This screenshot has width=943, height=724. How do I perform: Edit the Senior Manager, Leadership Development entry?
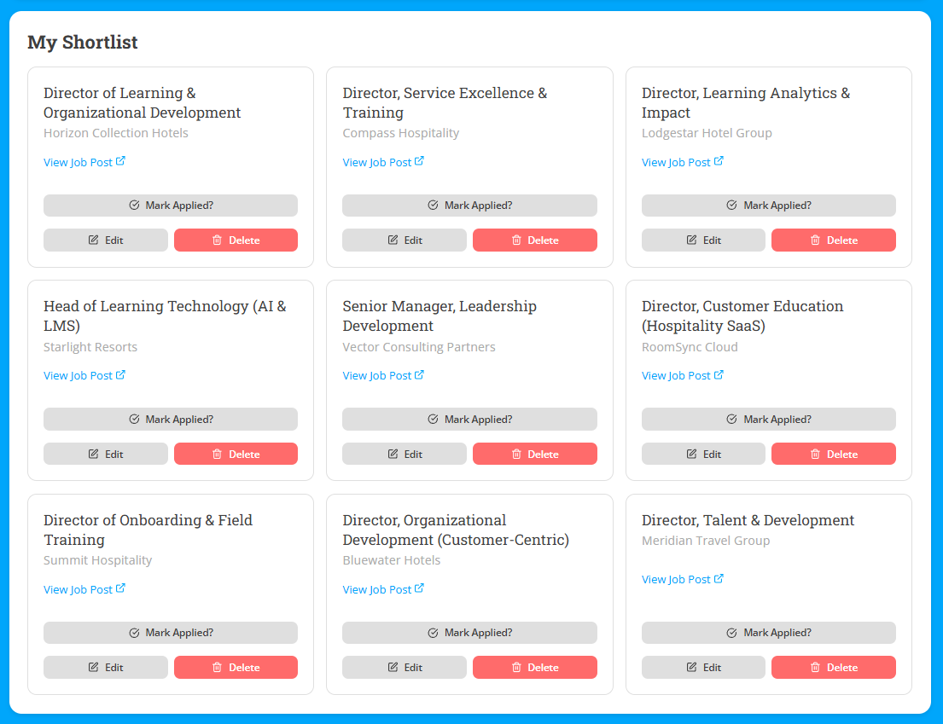tap(405, 454)
